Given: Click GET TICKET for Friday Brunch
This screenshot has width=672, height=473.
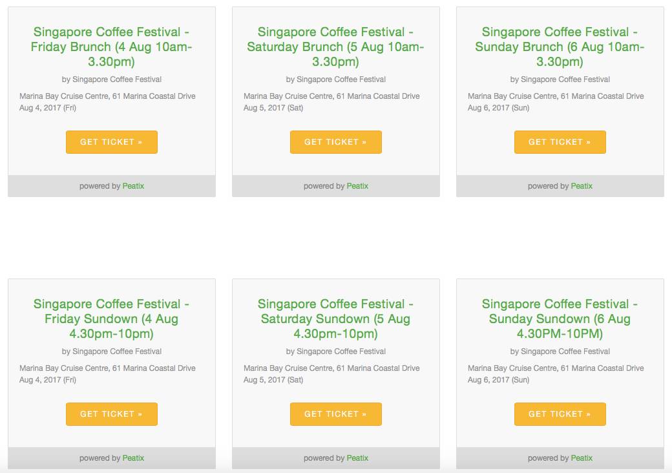Looking at the screenshot, I should (x=111, y=142).
